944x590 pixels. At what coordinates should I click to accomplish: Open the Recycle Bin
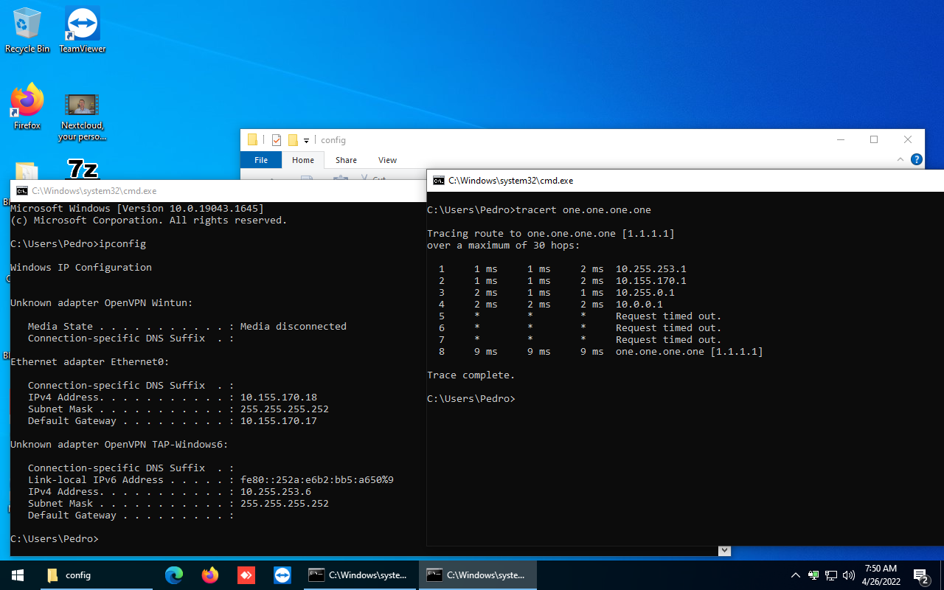[27, 23]
